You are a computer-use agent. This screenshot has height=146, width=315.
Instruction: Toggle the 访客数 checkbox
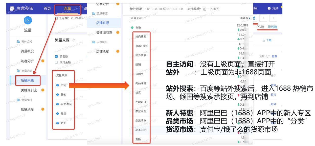click(57, 56)
